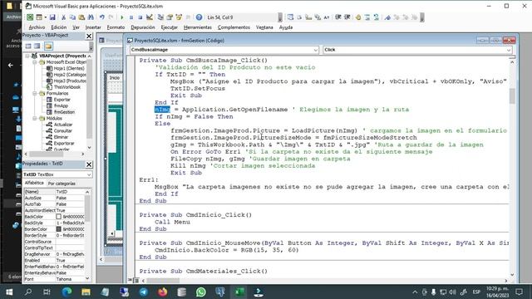Viewport: 532px width, 299px height.
Task: Open the TxtID TextBox object dropdown
Action: coord(89,174)
